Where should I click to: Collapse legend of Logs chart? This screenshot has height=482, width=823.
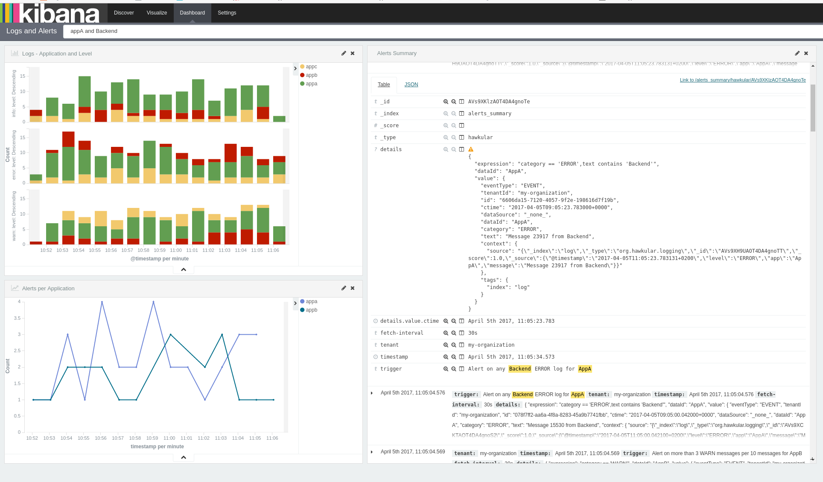point(295,68)
